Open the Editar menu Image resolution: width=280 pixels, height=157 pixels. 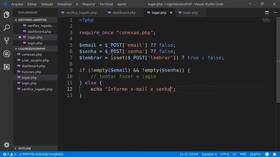tap(32, 4)
